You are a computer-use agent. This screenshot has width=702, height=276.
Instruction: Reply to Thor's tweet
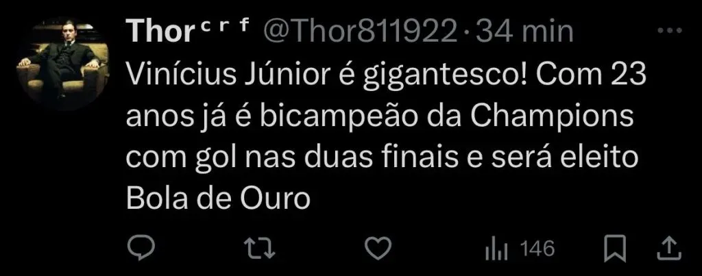point(138,248)
